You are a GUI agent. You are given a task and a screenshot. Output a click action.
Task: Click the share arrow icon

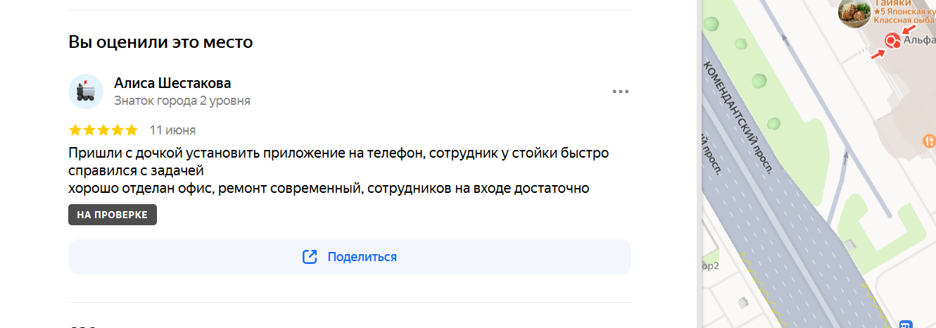(309, 257)
